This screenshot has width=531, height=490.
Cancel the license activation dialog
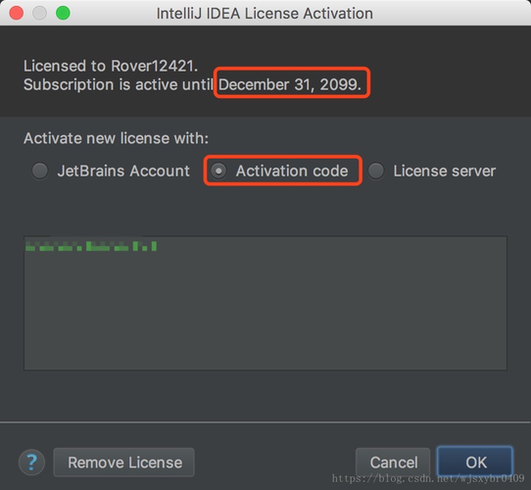393,463
